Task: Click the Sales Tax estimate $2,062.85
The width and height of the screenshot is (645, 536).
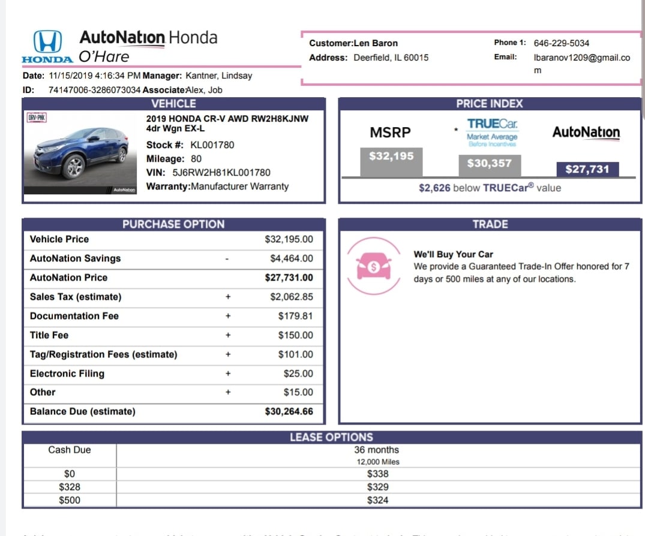Action: tap(292, 297)
